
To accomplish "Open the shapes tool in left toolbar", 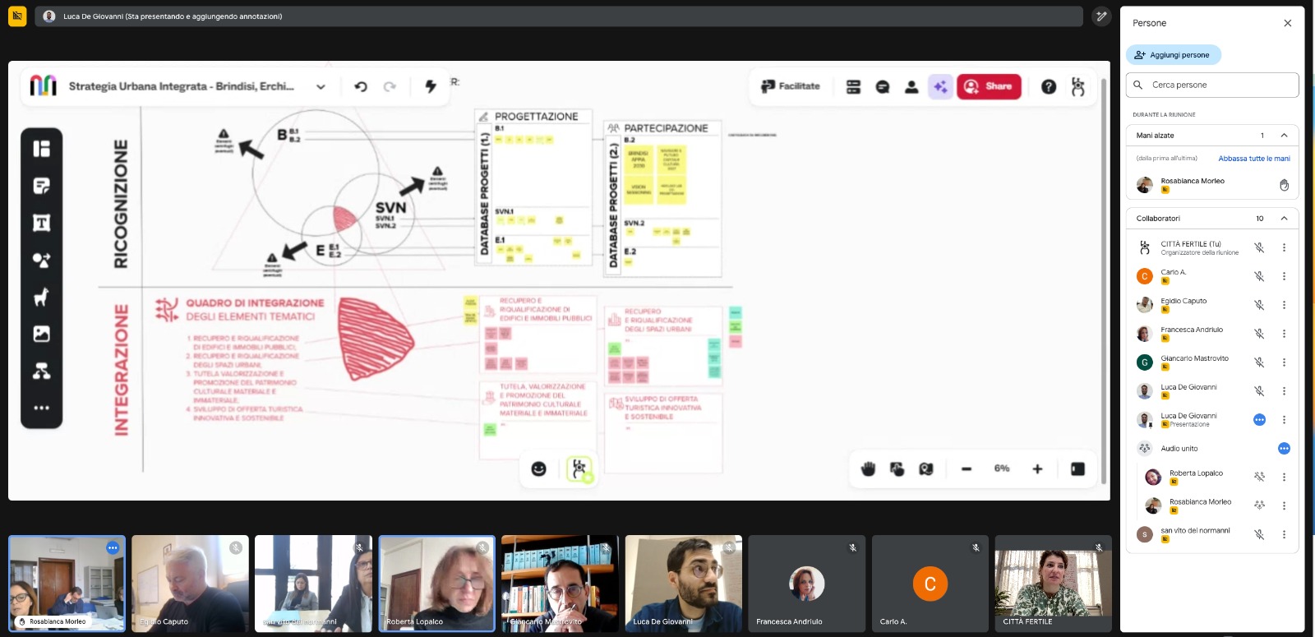I will pyautogui.click(x=41, y=260).
